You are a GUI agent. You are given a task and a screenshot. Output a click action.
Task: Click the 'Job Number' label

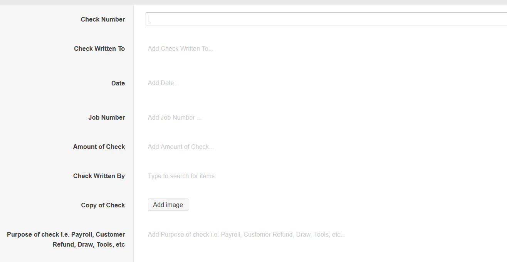click(x=106, y=118)
